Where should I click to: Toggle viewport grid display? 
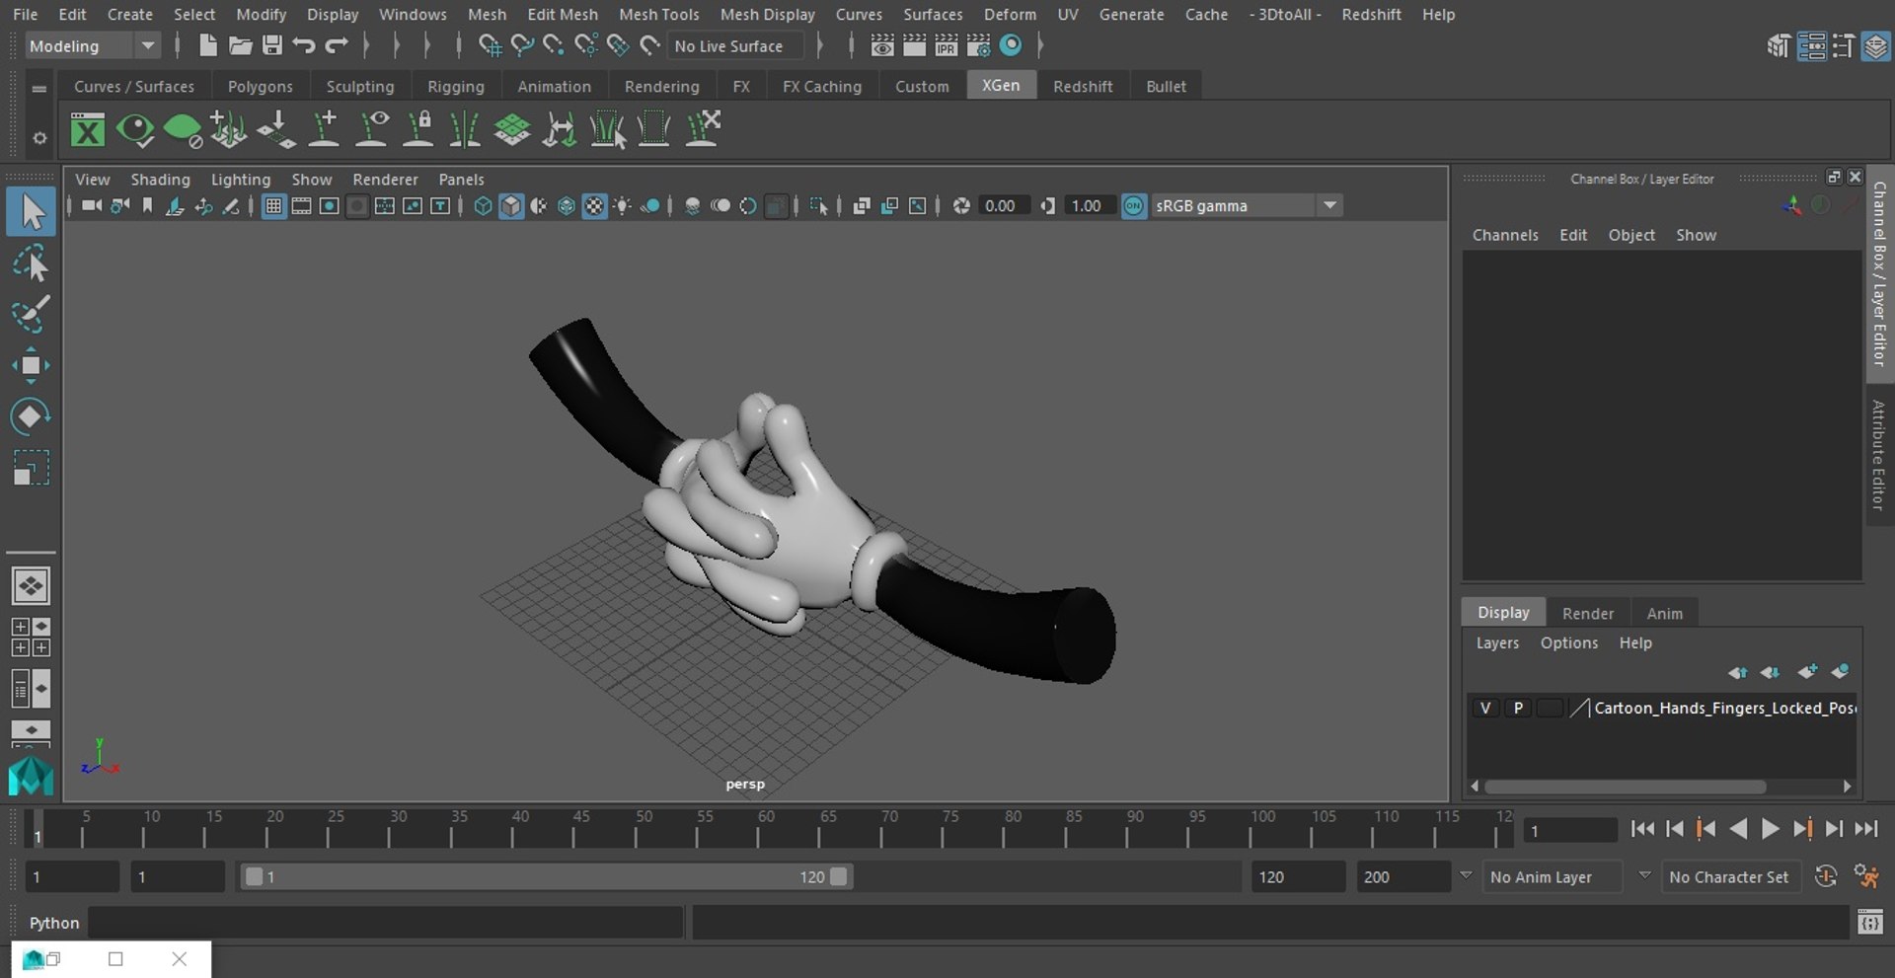pyautogui.click(x=273, y=205)
